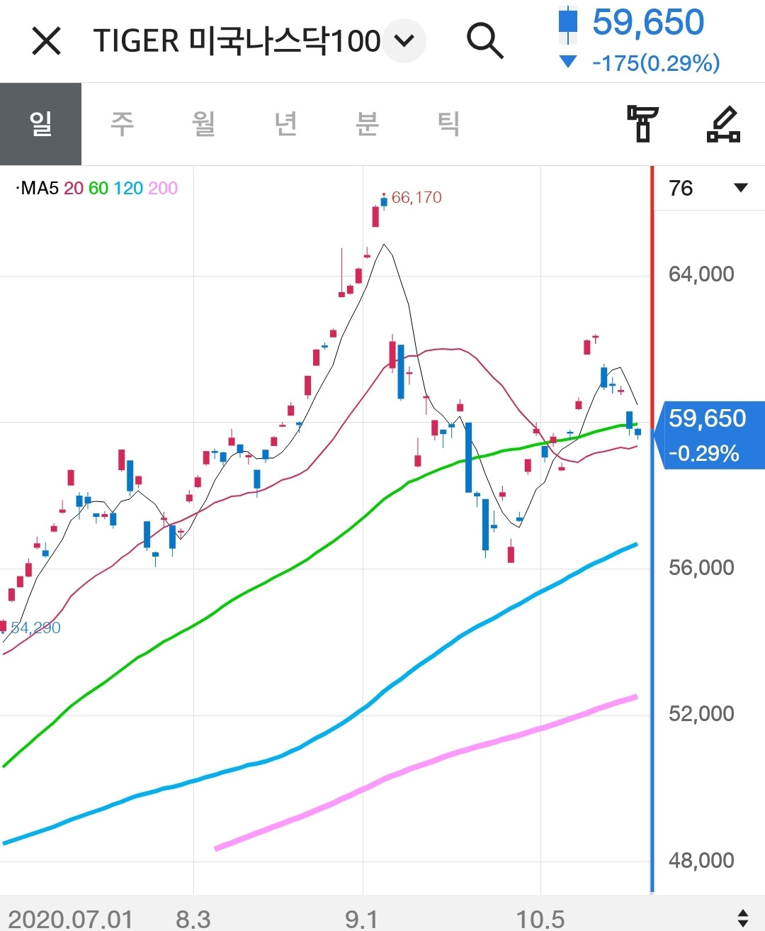Tap the pink 200 moving average legend
This screenshot has height=931, width=765.
click(x=163, y=188)
